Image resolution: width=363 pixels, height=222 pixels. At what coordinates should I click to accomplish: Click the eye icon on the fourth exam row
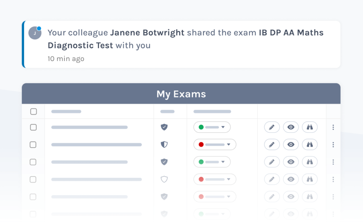(x=291, y=179)
